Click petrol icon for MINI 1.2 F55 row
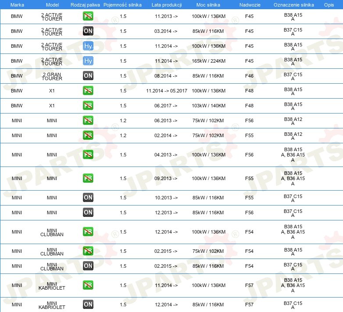The height and width of the screenshot is (312, 343). (88, 135)
